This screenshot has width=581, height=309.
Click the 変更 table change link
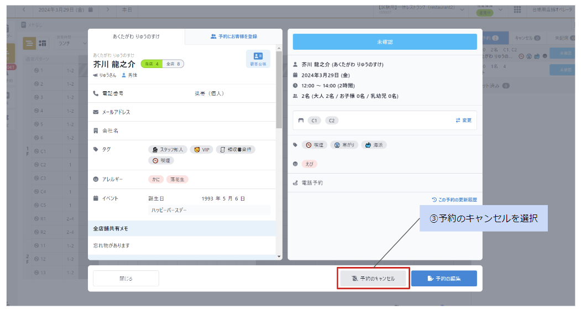tap(463, 120)
